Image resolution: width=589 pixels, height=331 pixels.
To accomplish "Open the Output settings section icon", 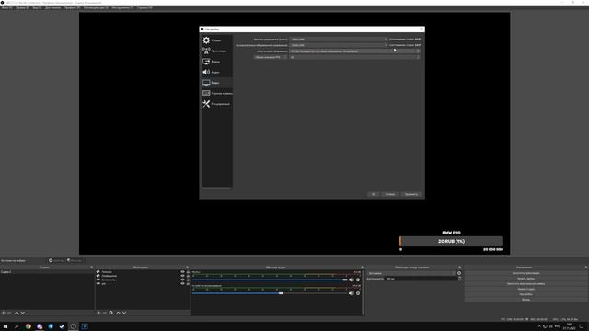I will coord(206,62).
